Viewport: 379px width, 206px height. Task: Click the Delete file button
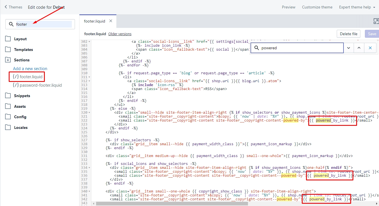(x=349, y=34)
